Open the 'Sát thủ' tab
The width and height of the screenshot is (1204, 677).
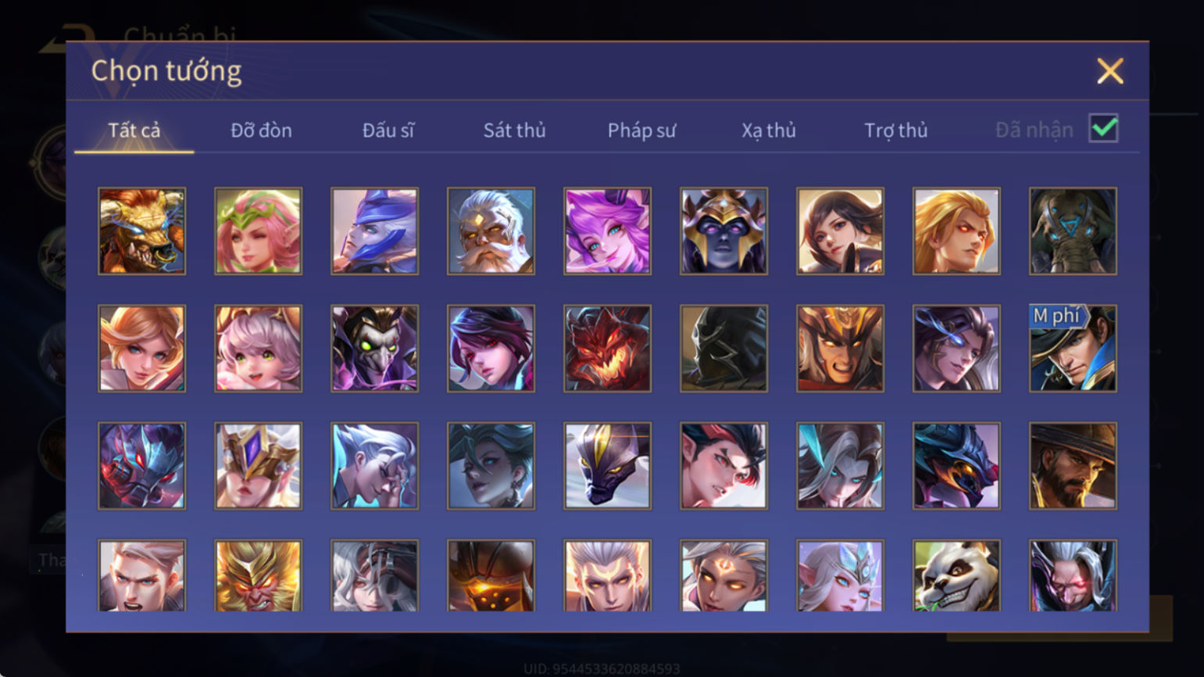[514, 131]
